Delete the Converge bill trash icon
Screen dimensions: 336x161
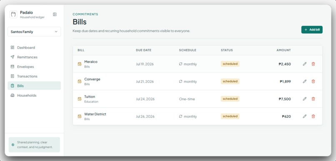pyautogui.click(x=313, y=81)
